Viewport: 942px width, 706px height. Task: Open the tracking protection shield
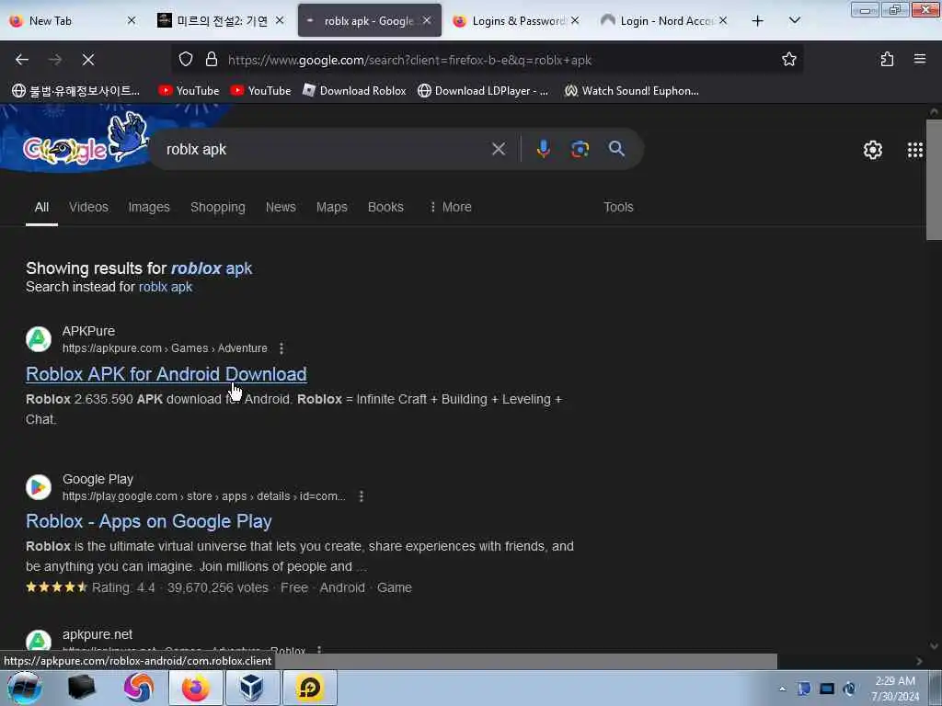click(186, 60)
